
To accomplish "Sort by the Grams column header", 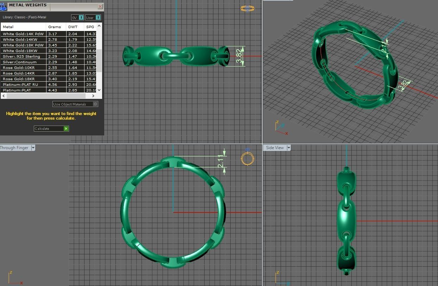I will pos(56,27).
